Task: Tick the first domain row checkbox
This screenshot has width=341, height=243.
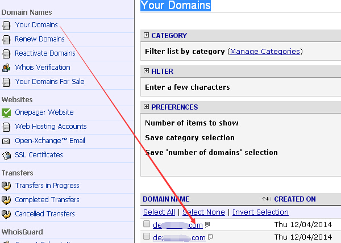Action: tap(147, 224)
